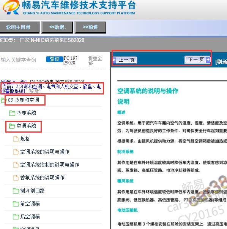
Task: Click the document icon beside 规格
Action: pyautogui.click(x=16, y=139)
